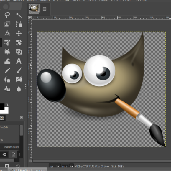
Task: Select the Move tool
Action: click(19, 33)
